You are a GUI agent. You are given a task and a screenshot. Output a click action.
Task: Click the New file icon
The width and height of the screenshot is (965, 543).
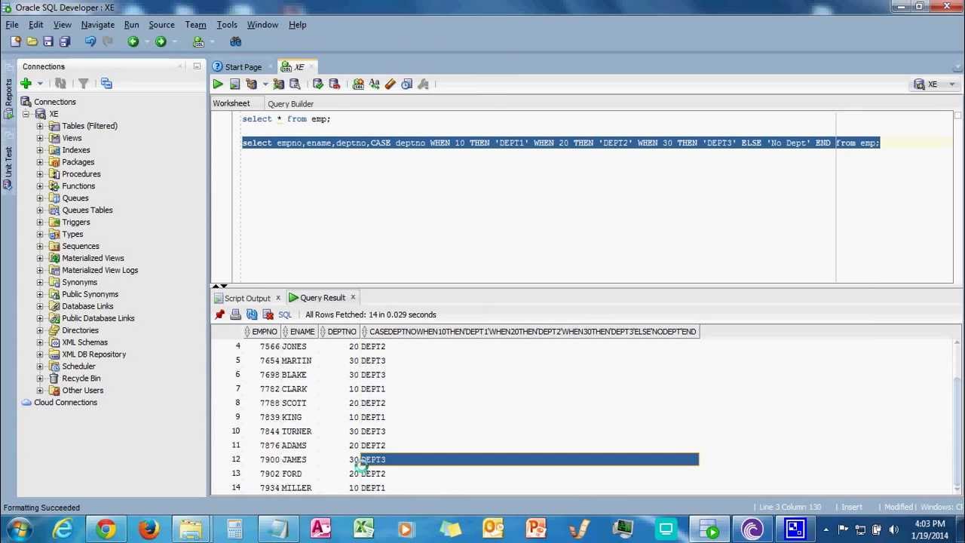(16, 41)
